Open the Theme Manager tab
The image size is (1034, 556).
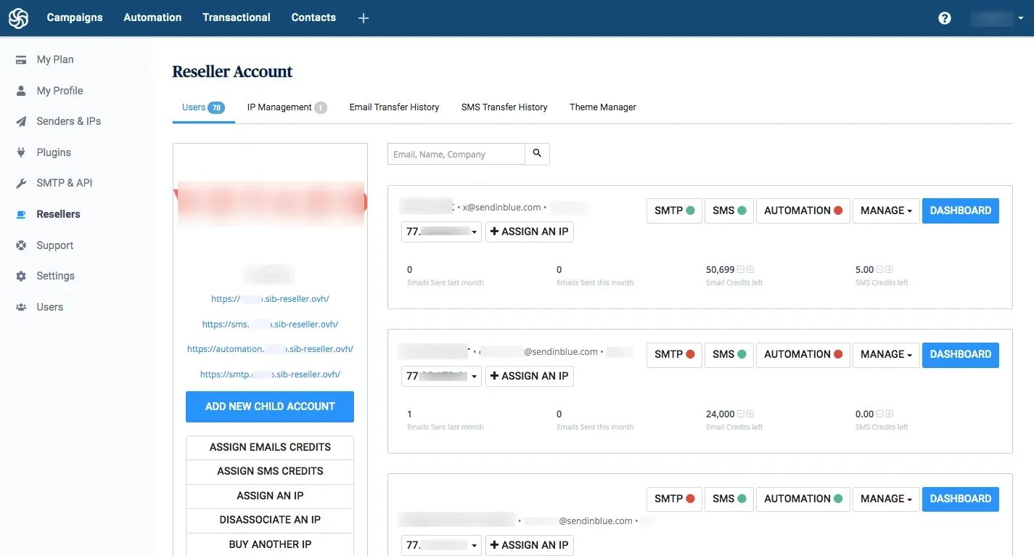click(x=602, y=107)
